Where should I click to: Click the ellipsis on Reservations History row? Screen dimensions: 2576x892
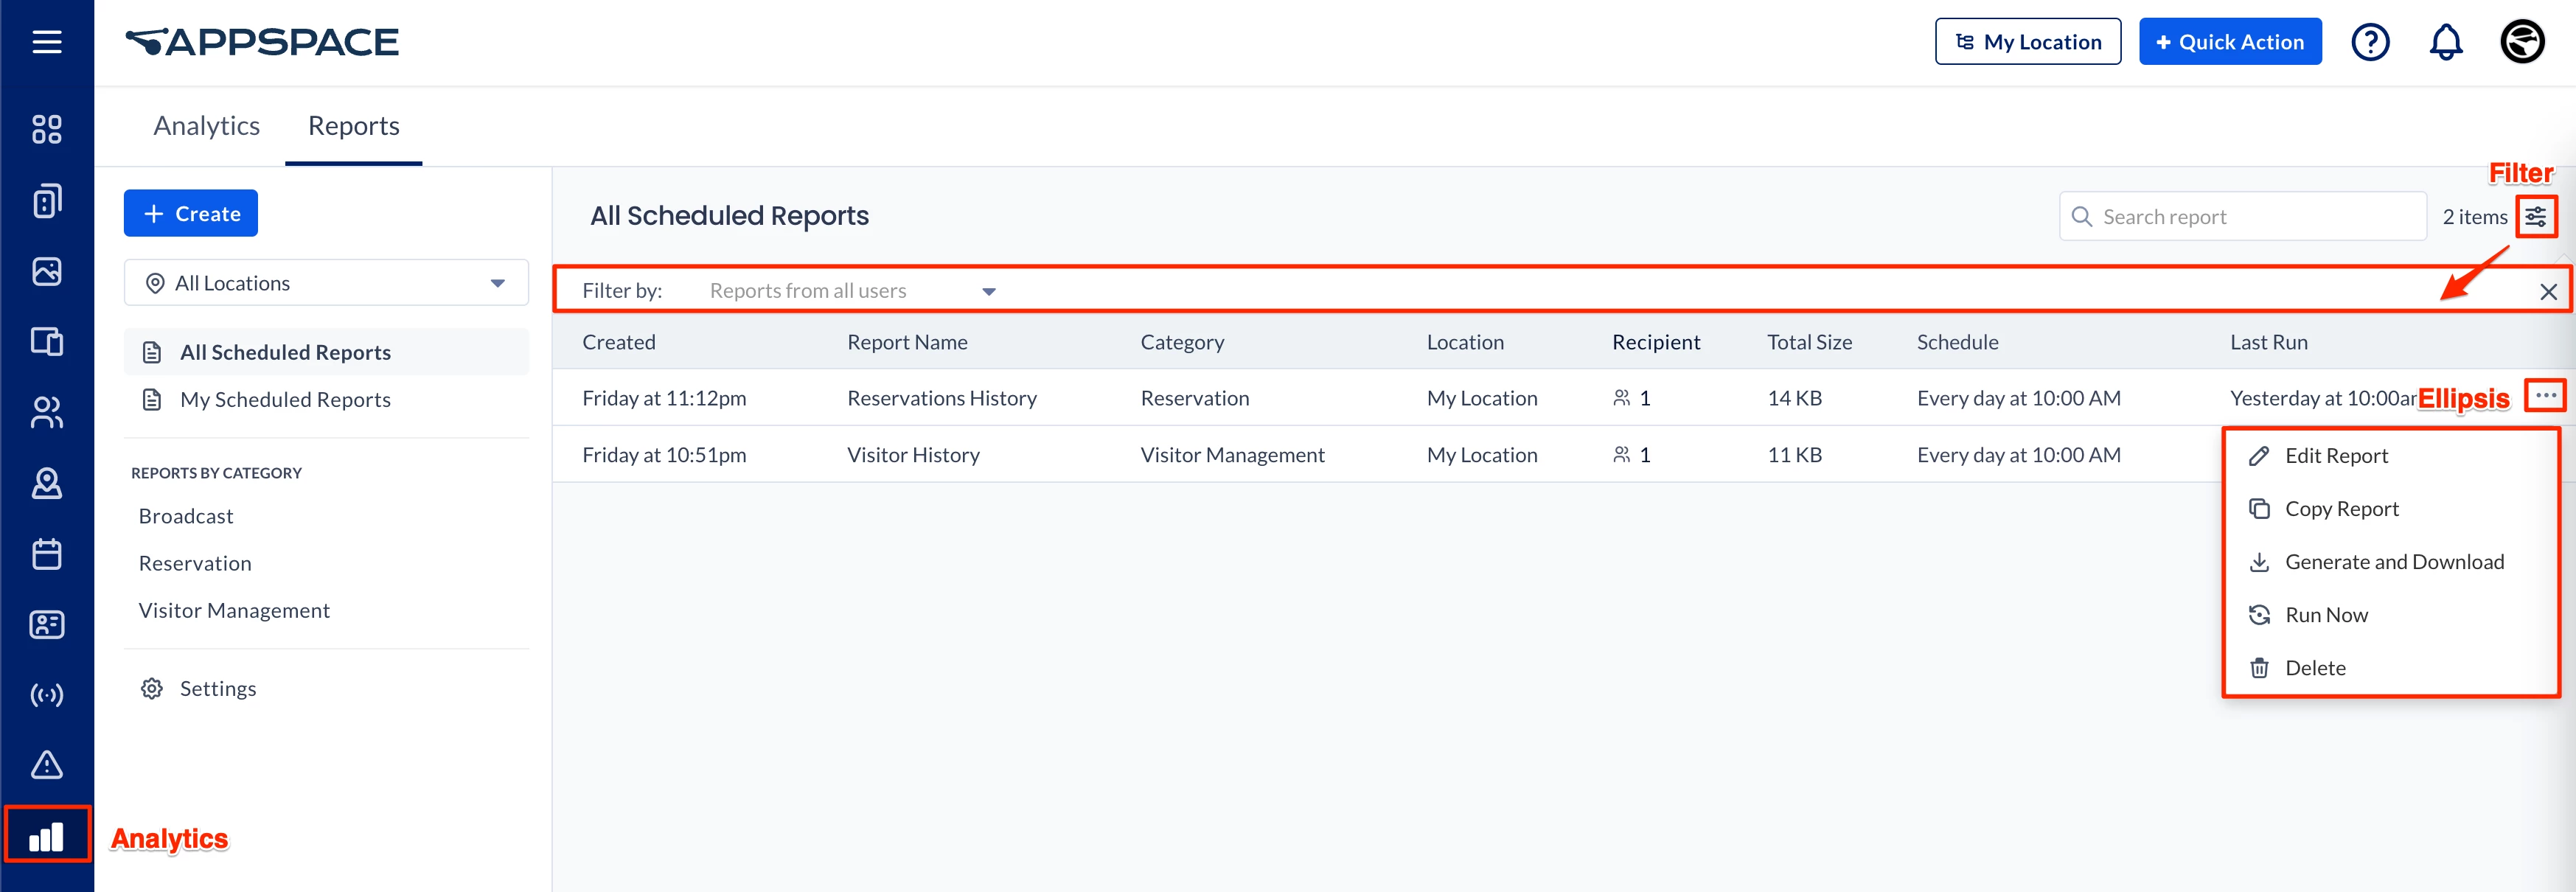click(2545, 396)
